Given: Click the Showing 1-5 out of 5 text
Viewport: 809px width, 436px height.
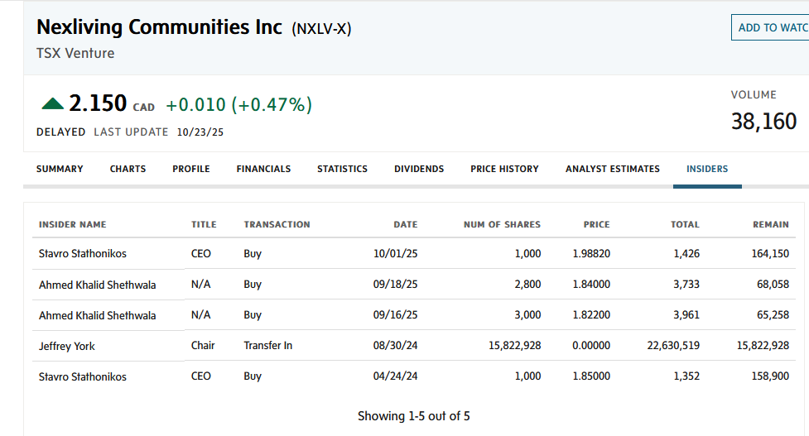Looking at the screenshot, I should click(414, 416).
